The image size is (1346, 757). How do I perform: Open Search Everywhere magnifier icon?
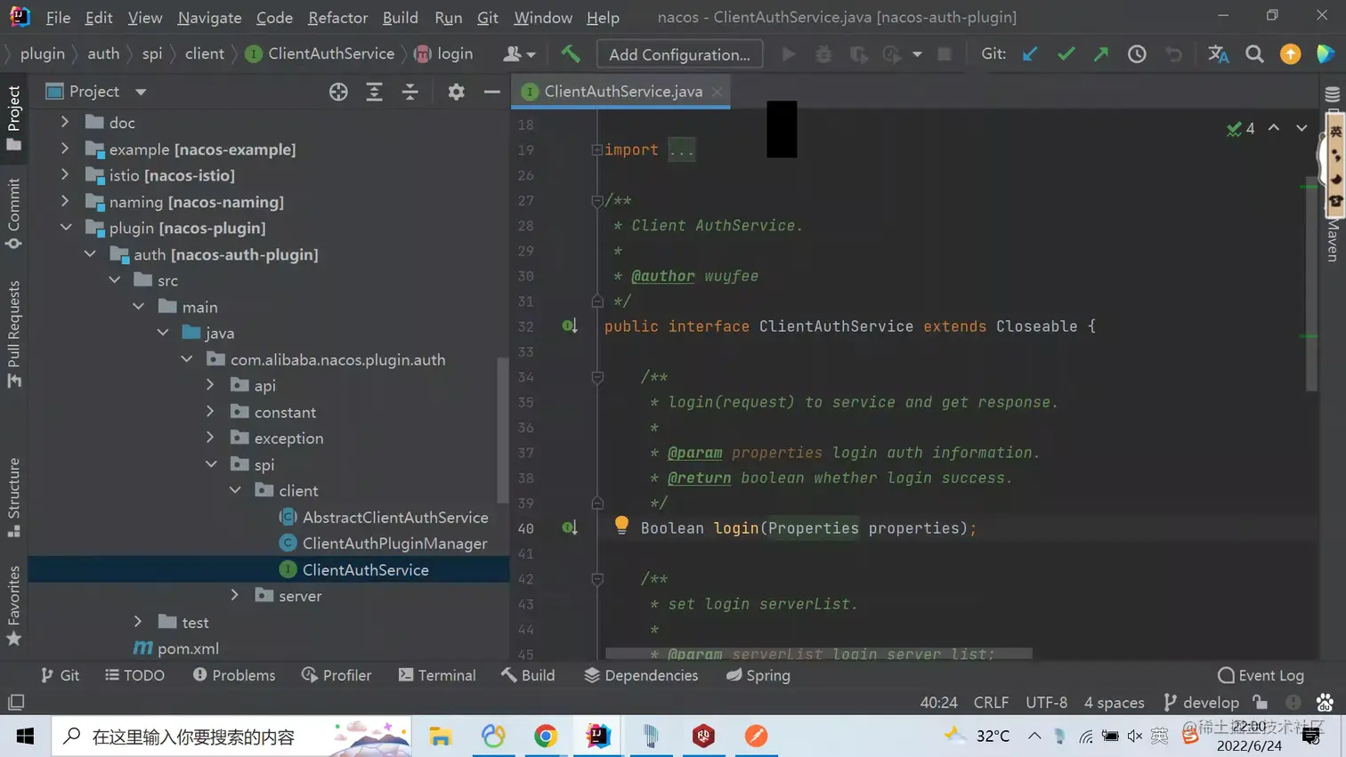click(1254, 54)
